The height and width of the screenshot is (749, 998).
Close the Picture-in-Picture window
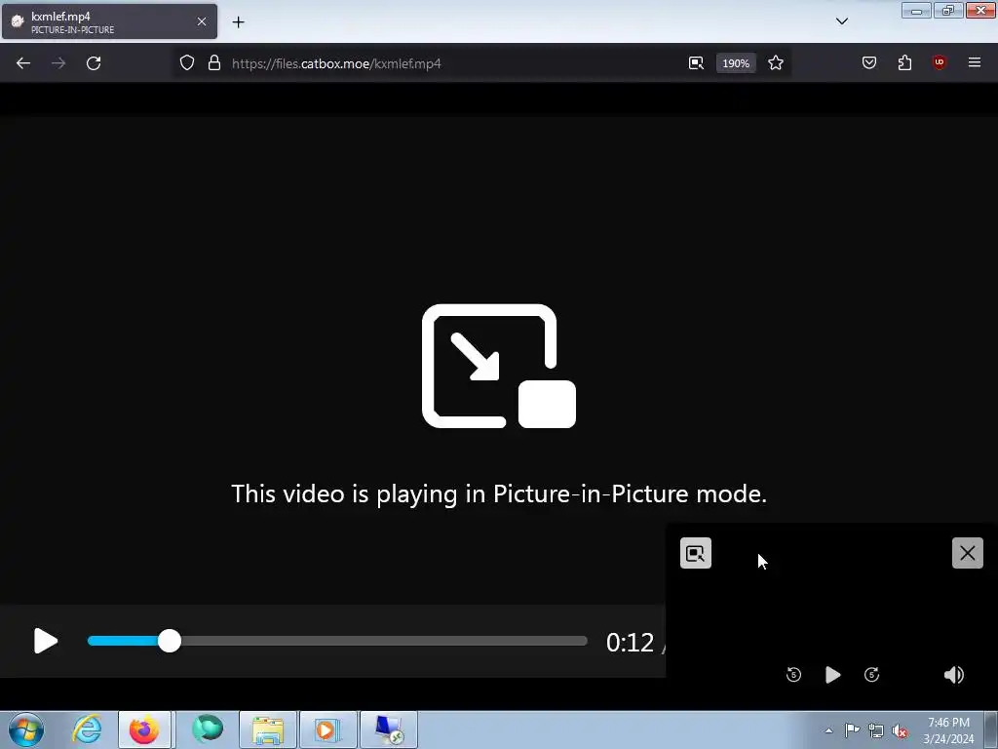968,553
